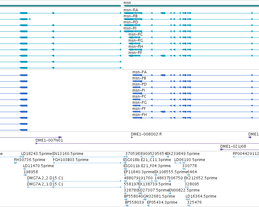This screenshot has height=207, width=259.
Task: Click the RH30736.5prime EST label
Action: click(x=30, y=160)
